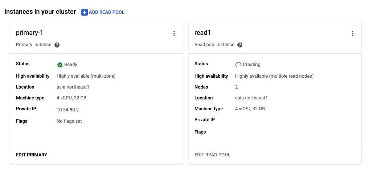Click read1 machine type 4 vCPU, 32 GB

[x=250, y=109]
